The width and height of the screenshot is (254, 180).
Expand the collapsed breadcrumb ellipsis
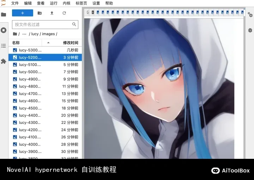click(x=24, y=34)
